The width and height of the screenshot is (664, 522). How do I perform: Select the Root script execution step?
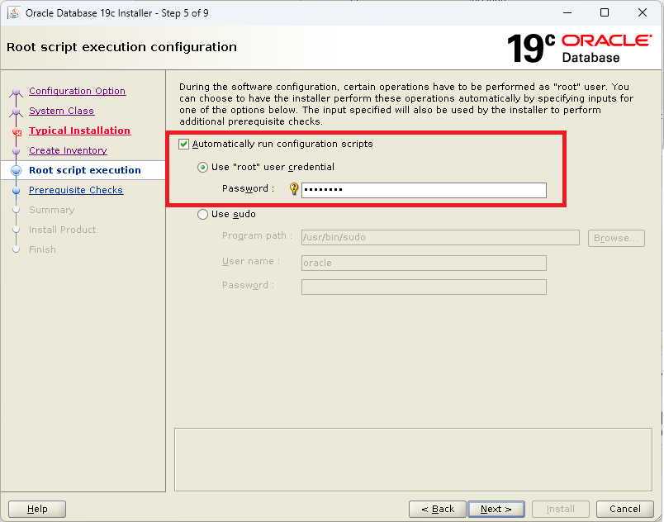click(85, 170)
